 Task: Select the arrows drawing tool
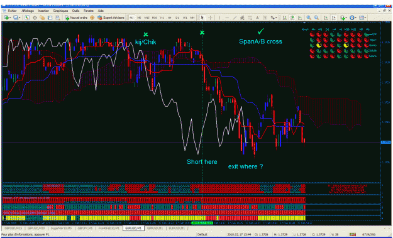coord(272,18)
